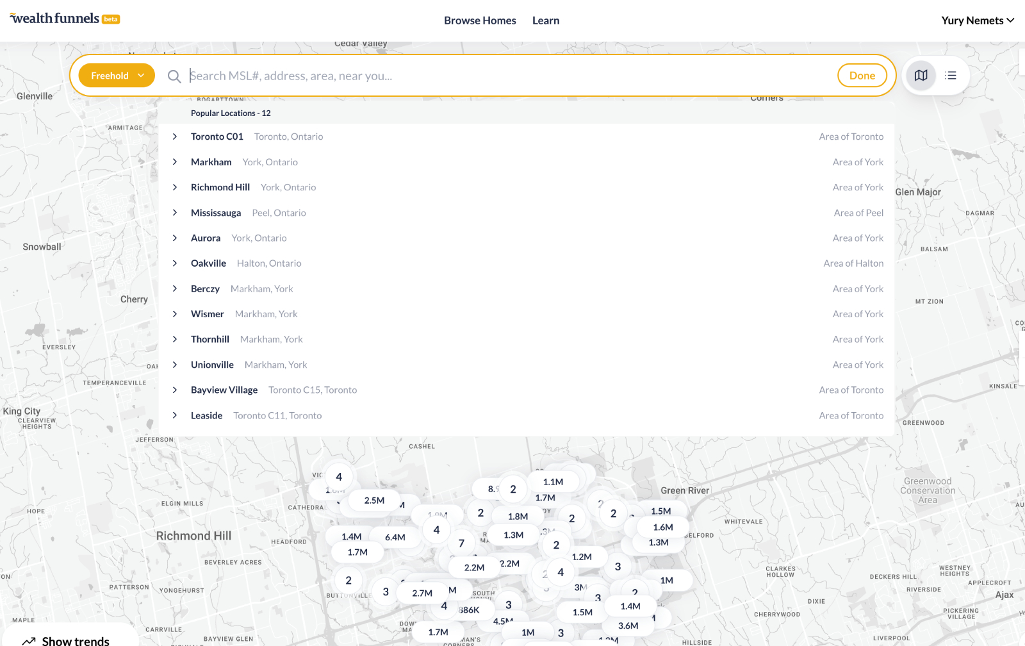Viewport: 1025px width, 646px height.
Task: Select Unionville location
Action: click(527, 365)
